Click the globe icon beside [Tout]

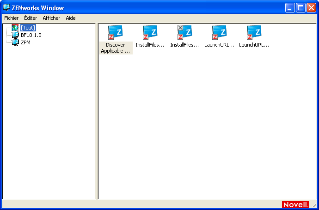[x=15, y=28]
